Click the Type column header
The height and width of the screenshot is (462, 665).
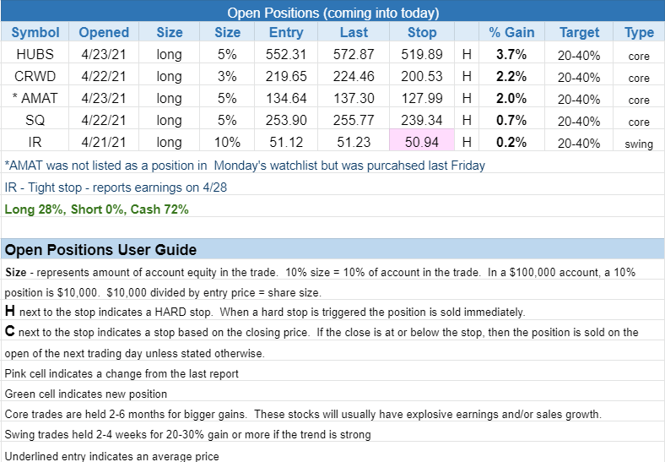(x=639, y=32)
